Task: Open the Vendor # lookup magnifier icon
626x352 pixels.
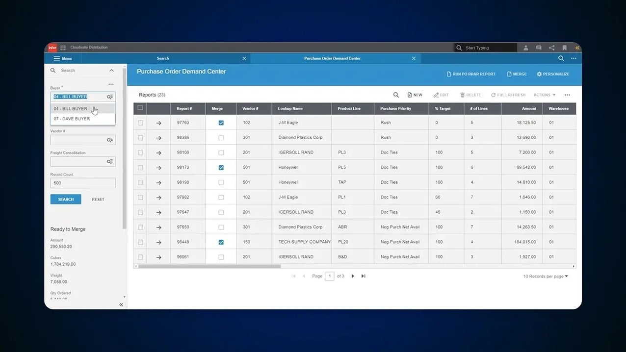Action: (x=110, y=140)
